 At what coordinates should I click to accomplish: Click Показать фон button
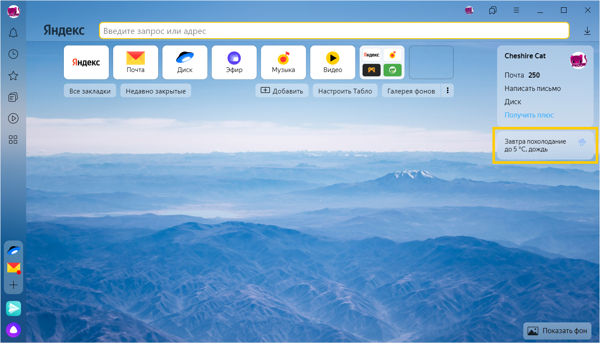point(558,331)
